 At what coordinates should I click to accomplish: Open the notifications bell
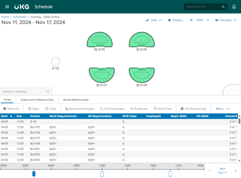pos(234,7)
